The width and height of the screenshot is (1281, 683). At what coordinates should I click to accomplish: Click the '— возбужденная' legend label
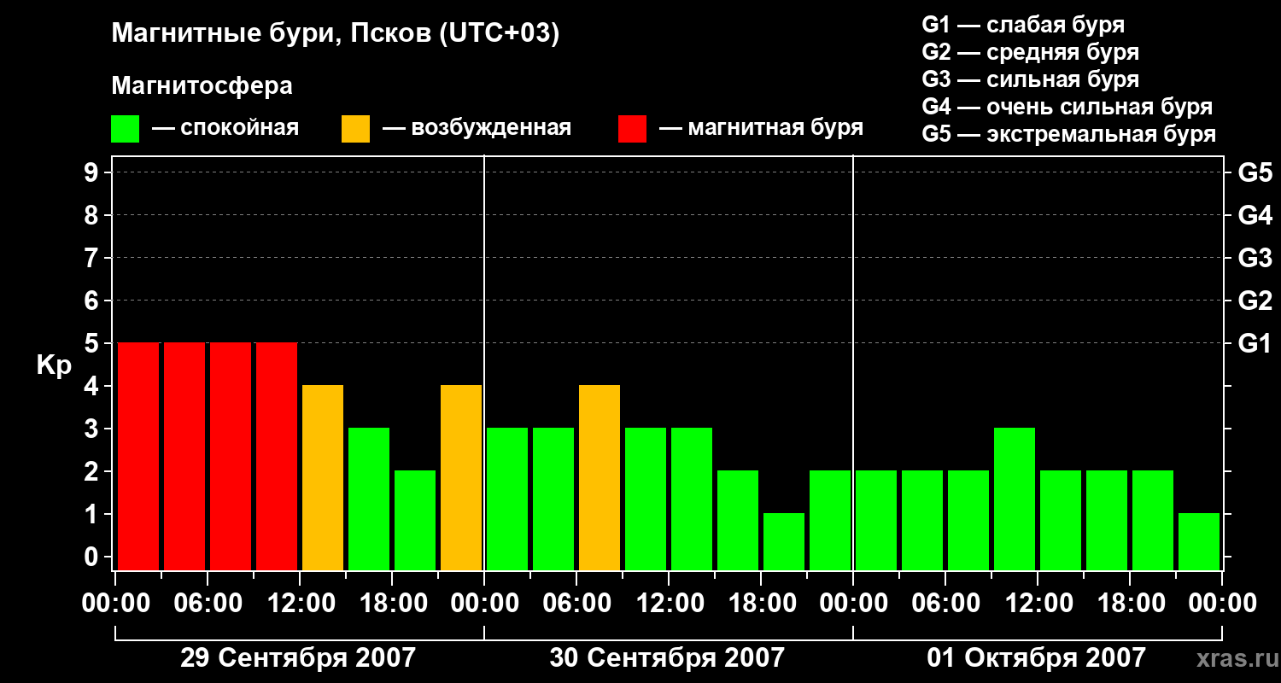click(477, 128)
